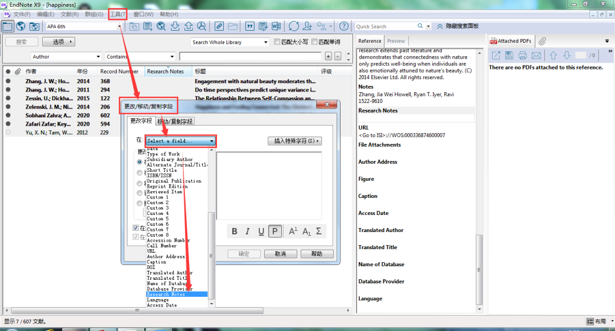Open the 布局 layout menu
This screenshot has height=331, width=615.
tap(600, 321)
